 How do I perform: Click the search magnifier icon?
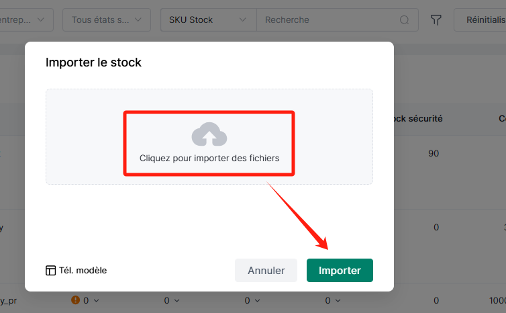[404, 20]
